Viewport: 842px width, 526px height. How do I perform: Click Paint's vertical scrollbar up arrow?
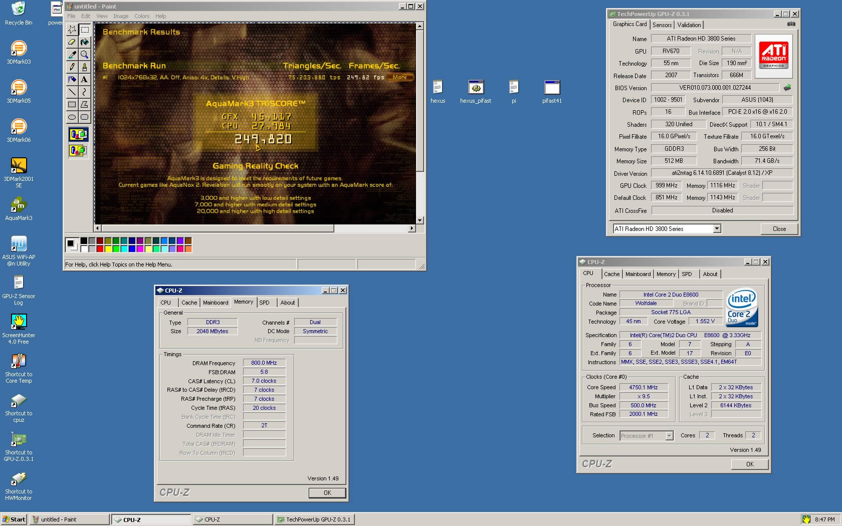[419, 26]
